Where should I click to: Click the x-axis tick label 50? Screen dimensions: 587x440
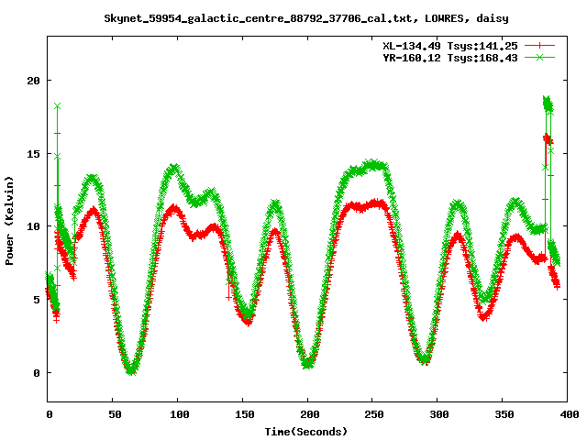click(115, 414)
